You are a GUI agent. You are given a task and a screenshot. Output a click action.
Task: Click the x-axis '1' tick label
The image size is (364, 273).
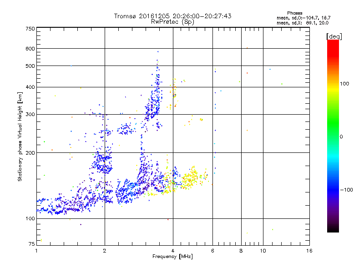37,251
